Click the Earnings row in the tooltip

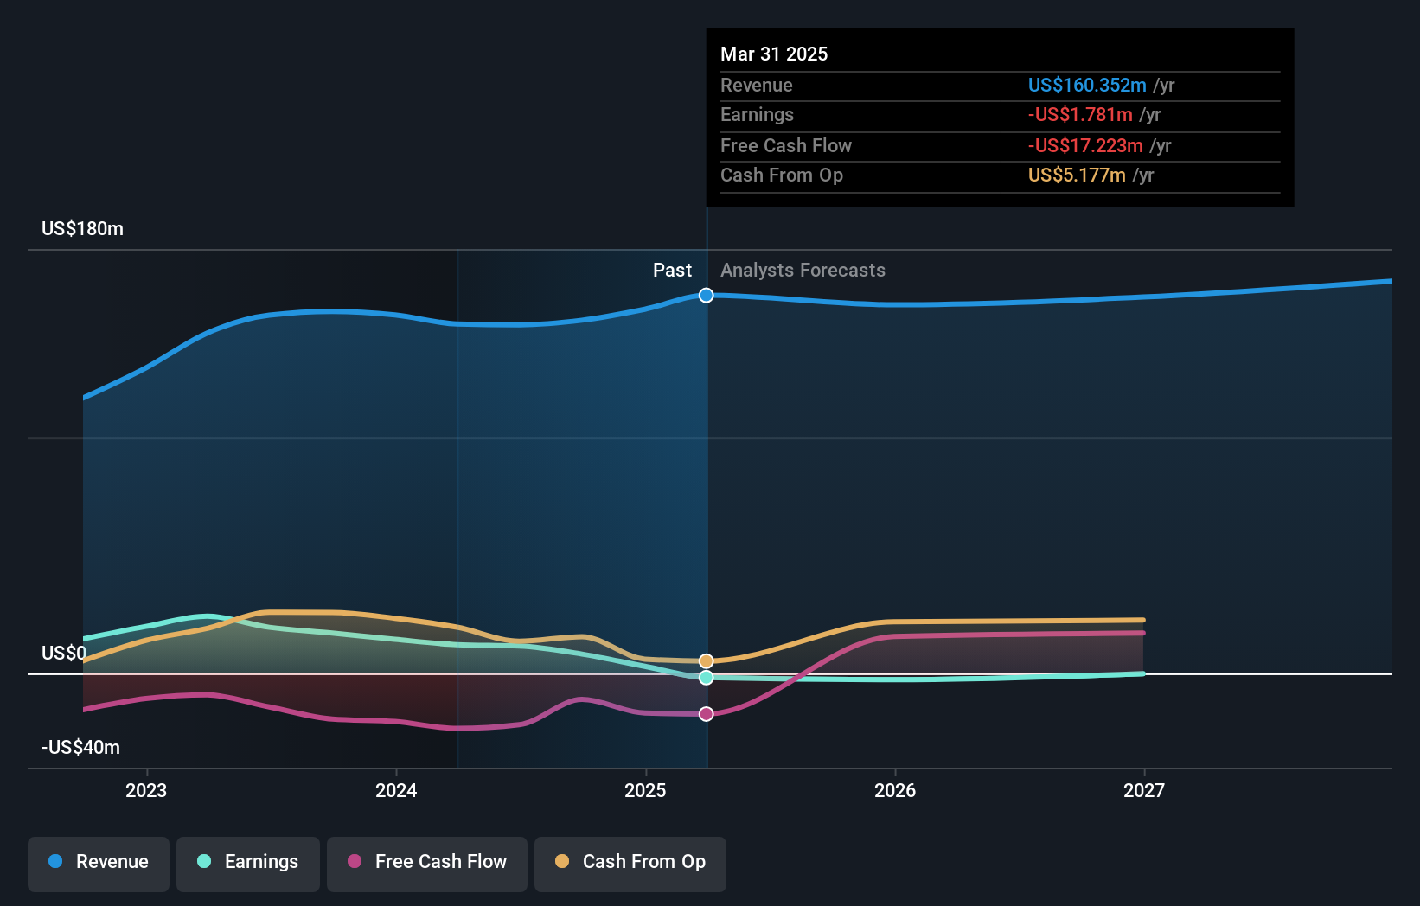(x=999, y=115)
